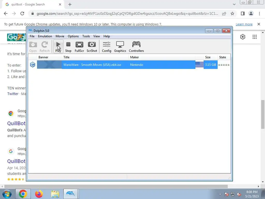Open the Windows Start menu
This screenshot has height=199, width=265.
pos(7,194)
